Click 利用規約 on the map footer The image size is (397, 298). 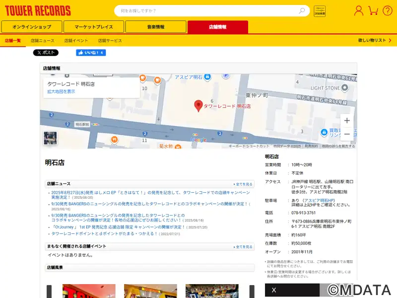point(311,146)
